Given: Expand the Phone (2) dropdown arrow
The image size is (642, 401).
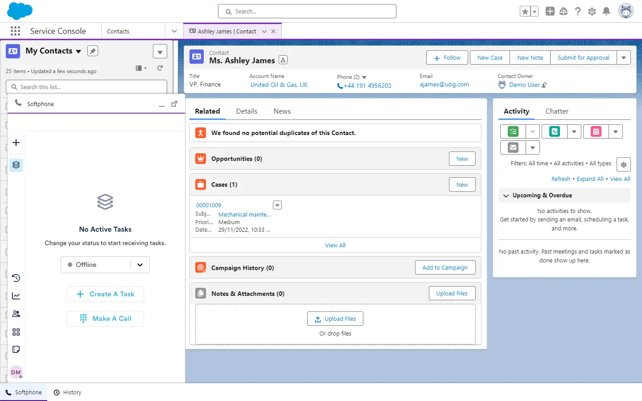Looking at the screenshot, I should tap(364, 78).
